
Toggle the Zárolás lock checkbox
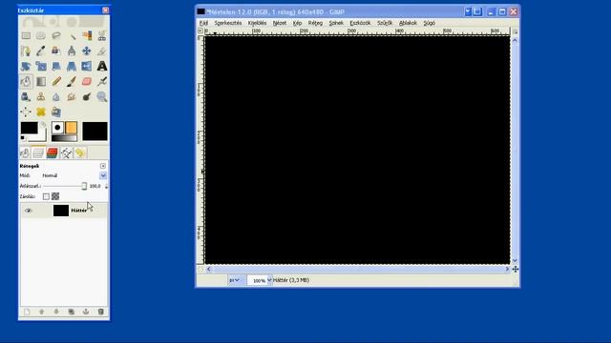(x=46, y=197)
